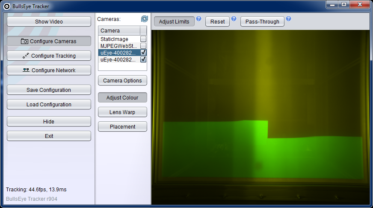Open the Configure Cameras section
This screenshot has height=208, width=373.
[49, 41]
